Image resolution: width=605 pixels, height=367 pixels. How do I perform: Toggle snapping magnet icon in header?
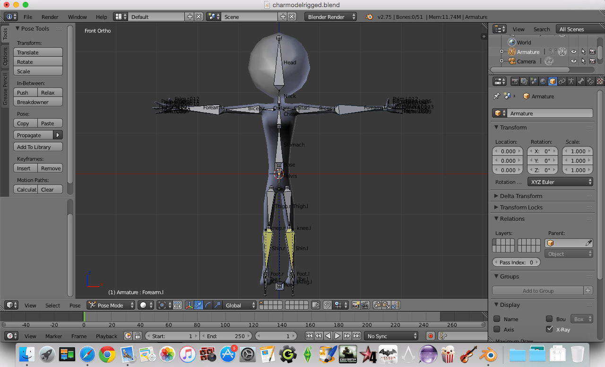pyautogui.click(x=328, y=306)
